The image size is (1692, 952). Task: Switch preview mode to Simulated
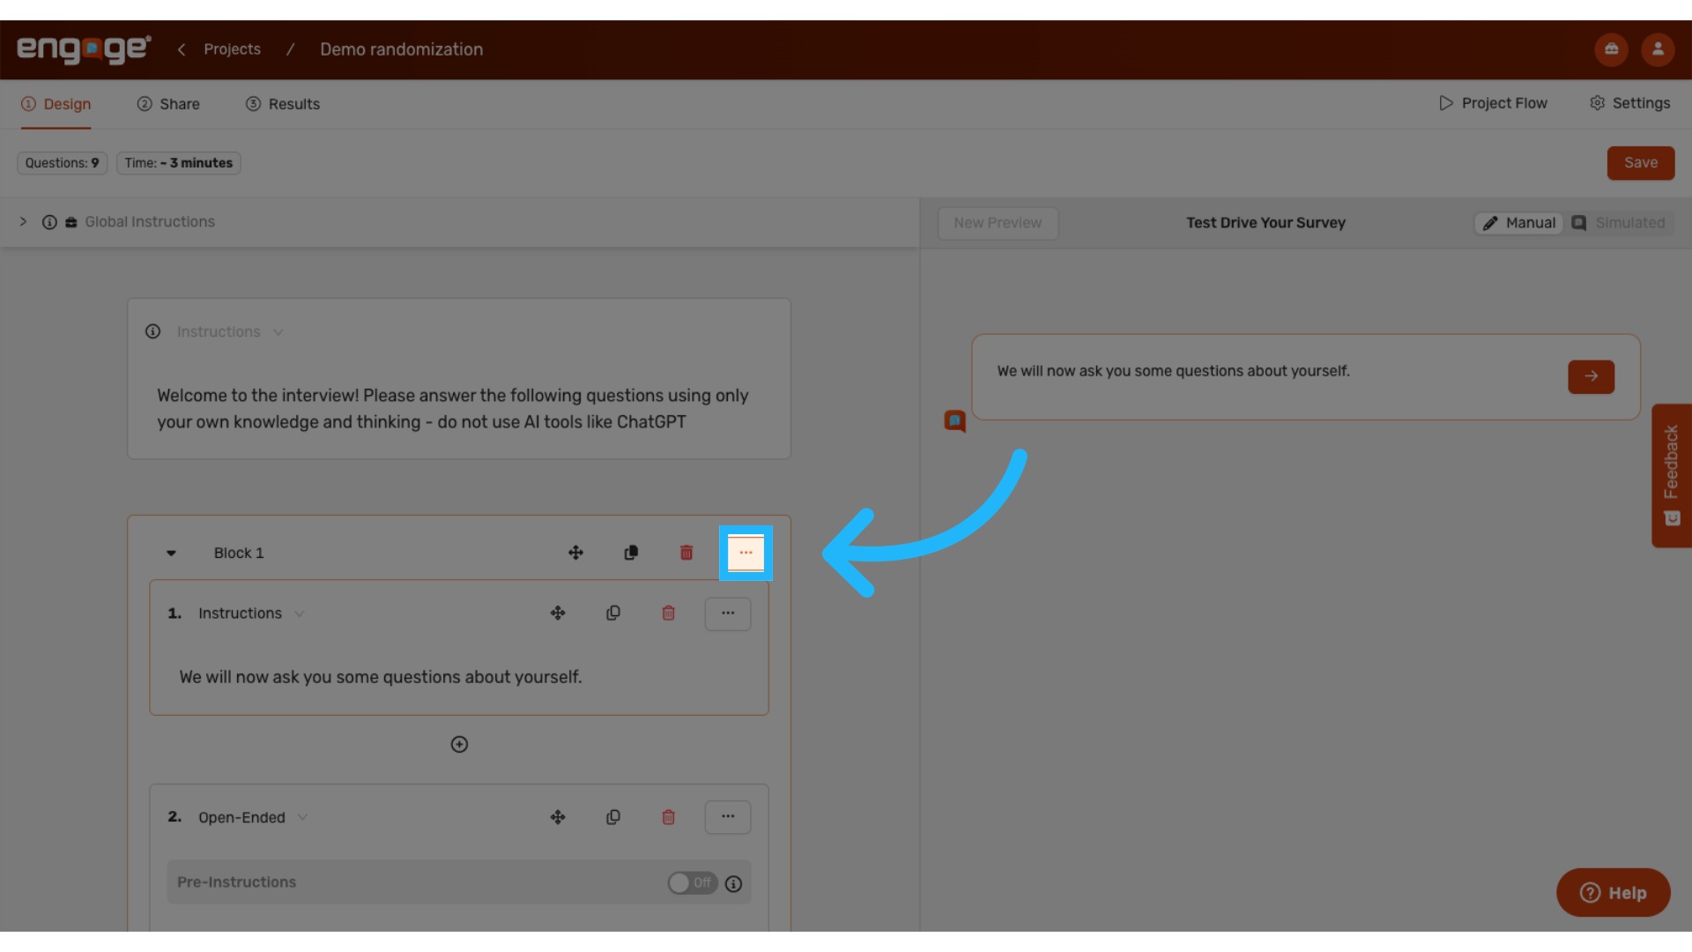1619,223
